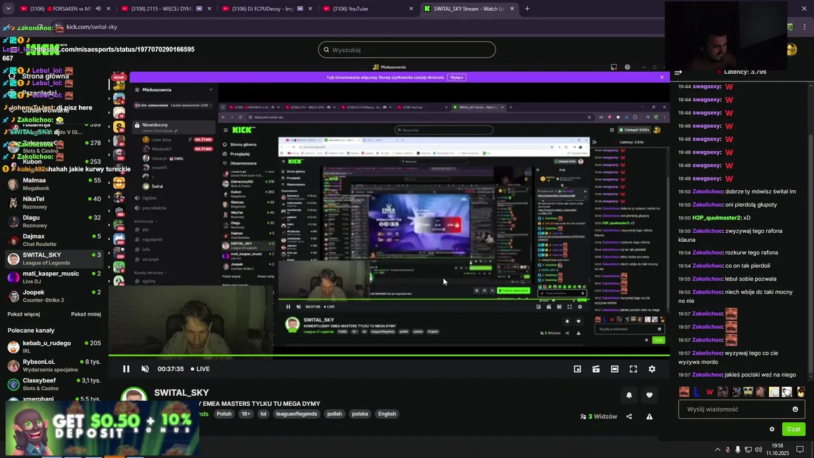Viewport: 814px width, 458px height.
Task: Click the LIVE indicator to jump live
Action: 200,369
